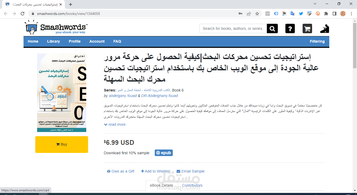Viewport: 357px width, 195px height.
Task: Click the SEO book cover thumbnail
Action: coord(62,93)
